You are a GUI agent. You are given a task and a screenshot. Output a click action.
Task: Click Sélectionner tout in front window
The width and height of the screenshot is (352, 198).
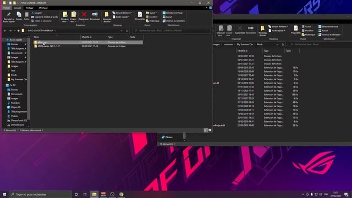pyautogui.click(x=172, y=13)
